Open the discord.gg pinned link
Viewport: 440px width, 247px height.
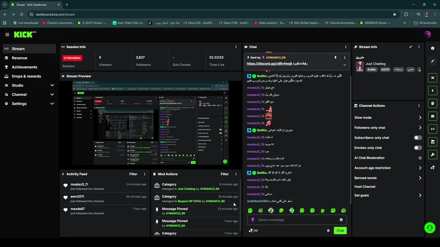click(x=269, y=64)
